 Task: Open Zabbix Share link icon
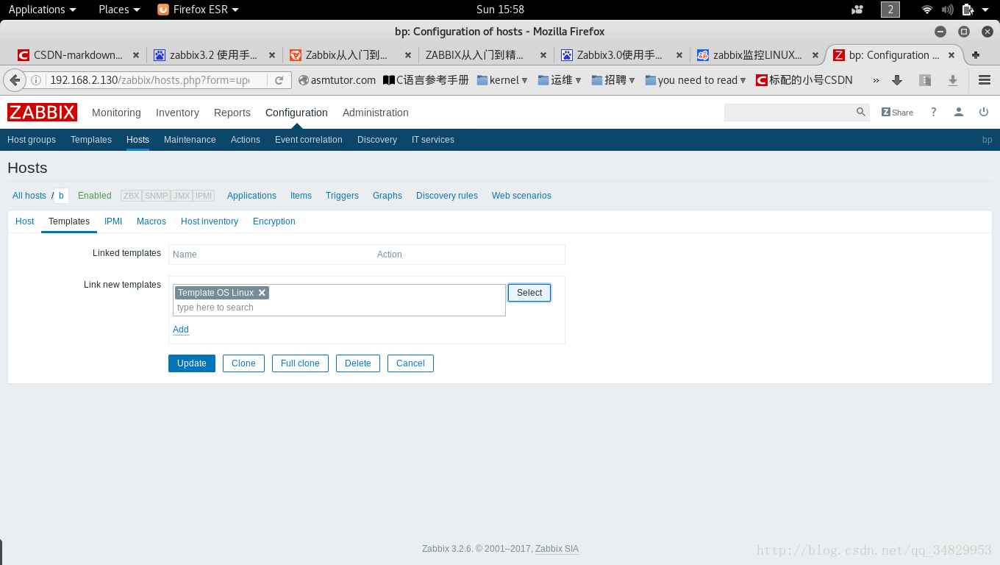point(897,112)
